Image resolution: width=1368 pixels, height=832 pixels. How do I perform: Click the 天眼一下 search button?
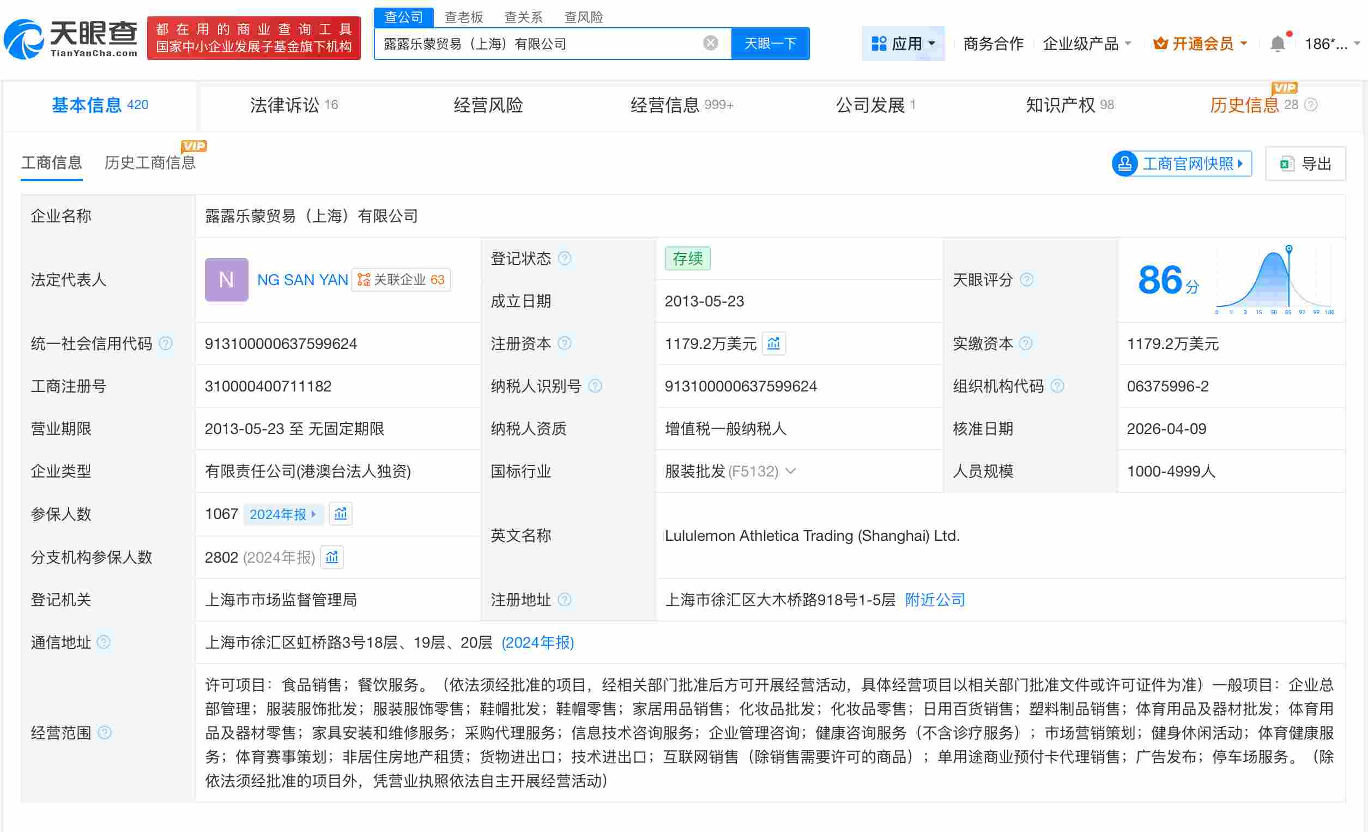click(770, 43)
